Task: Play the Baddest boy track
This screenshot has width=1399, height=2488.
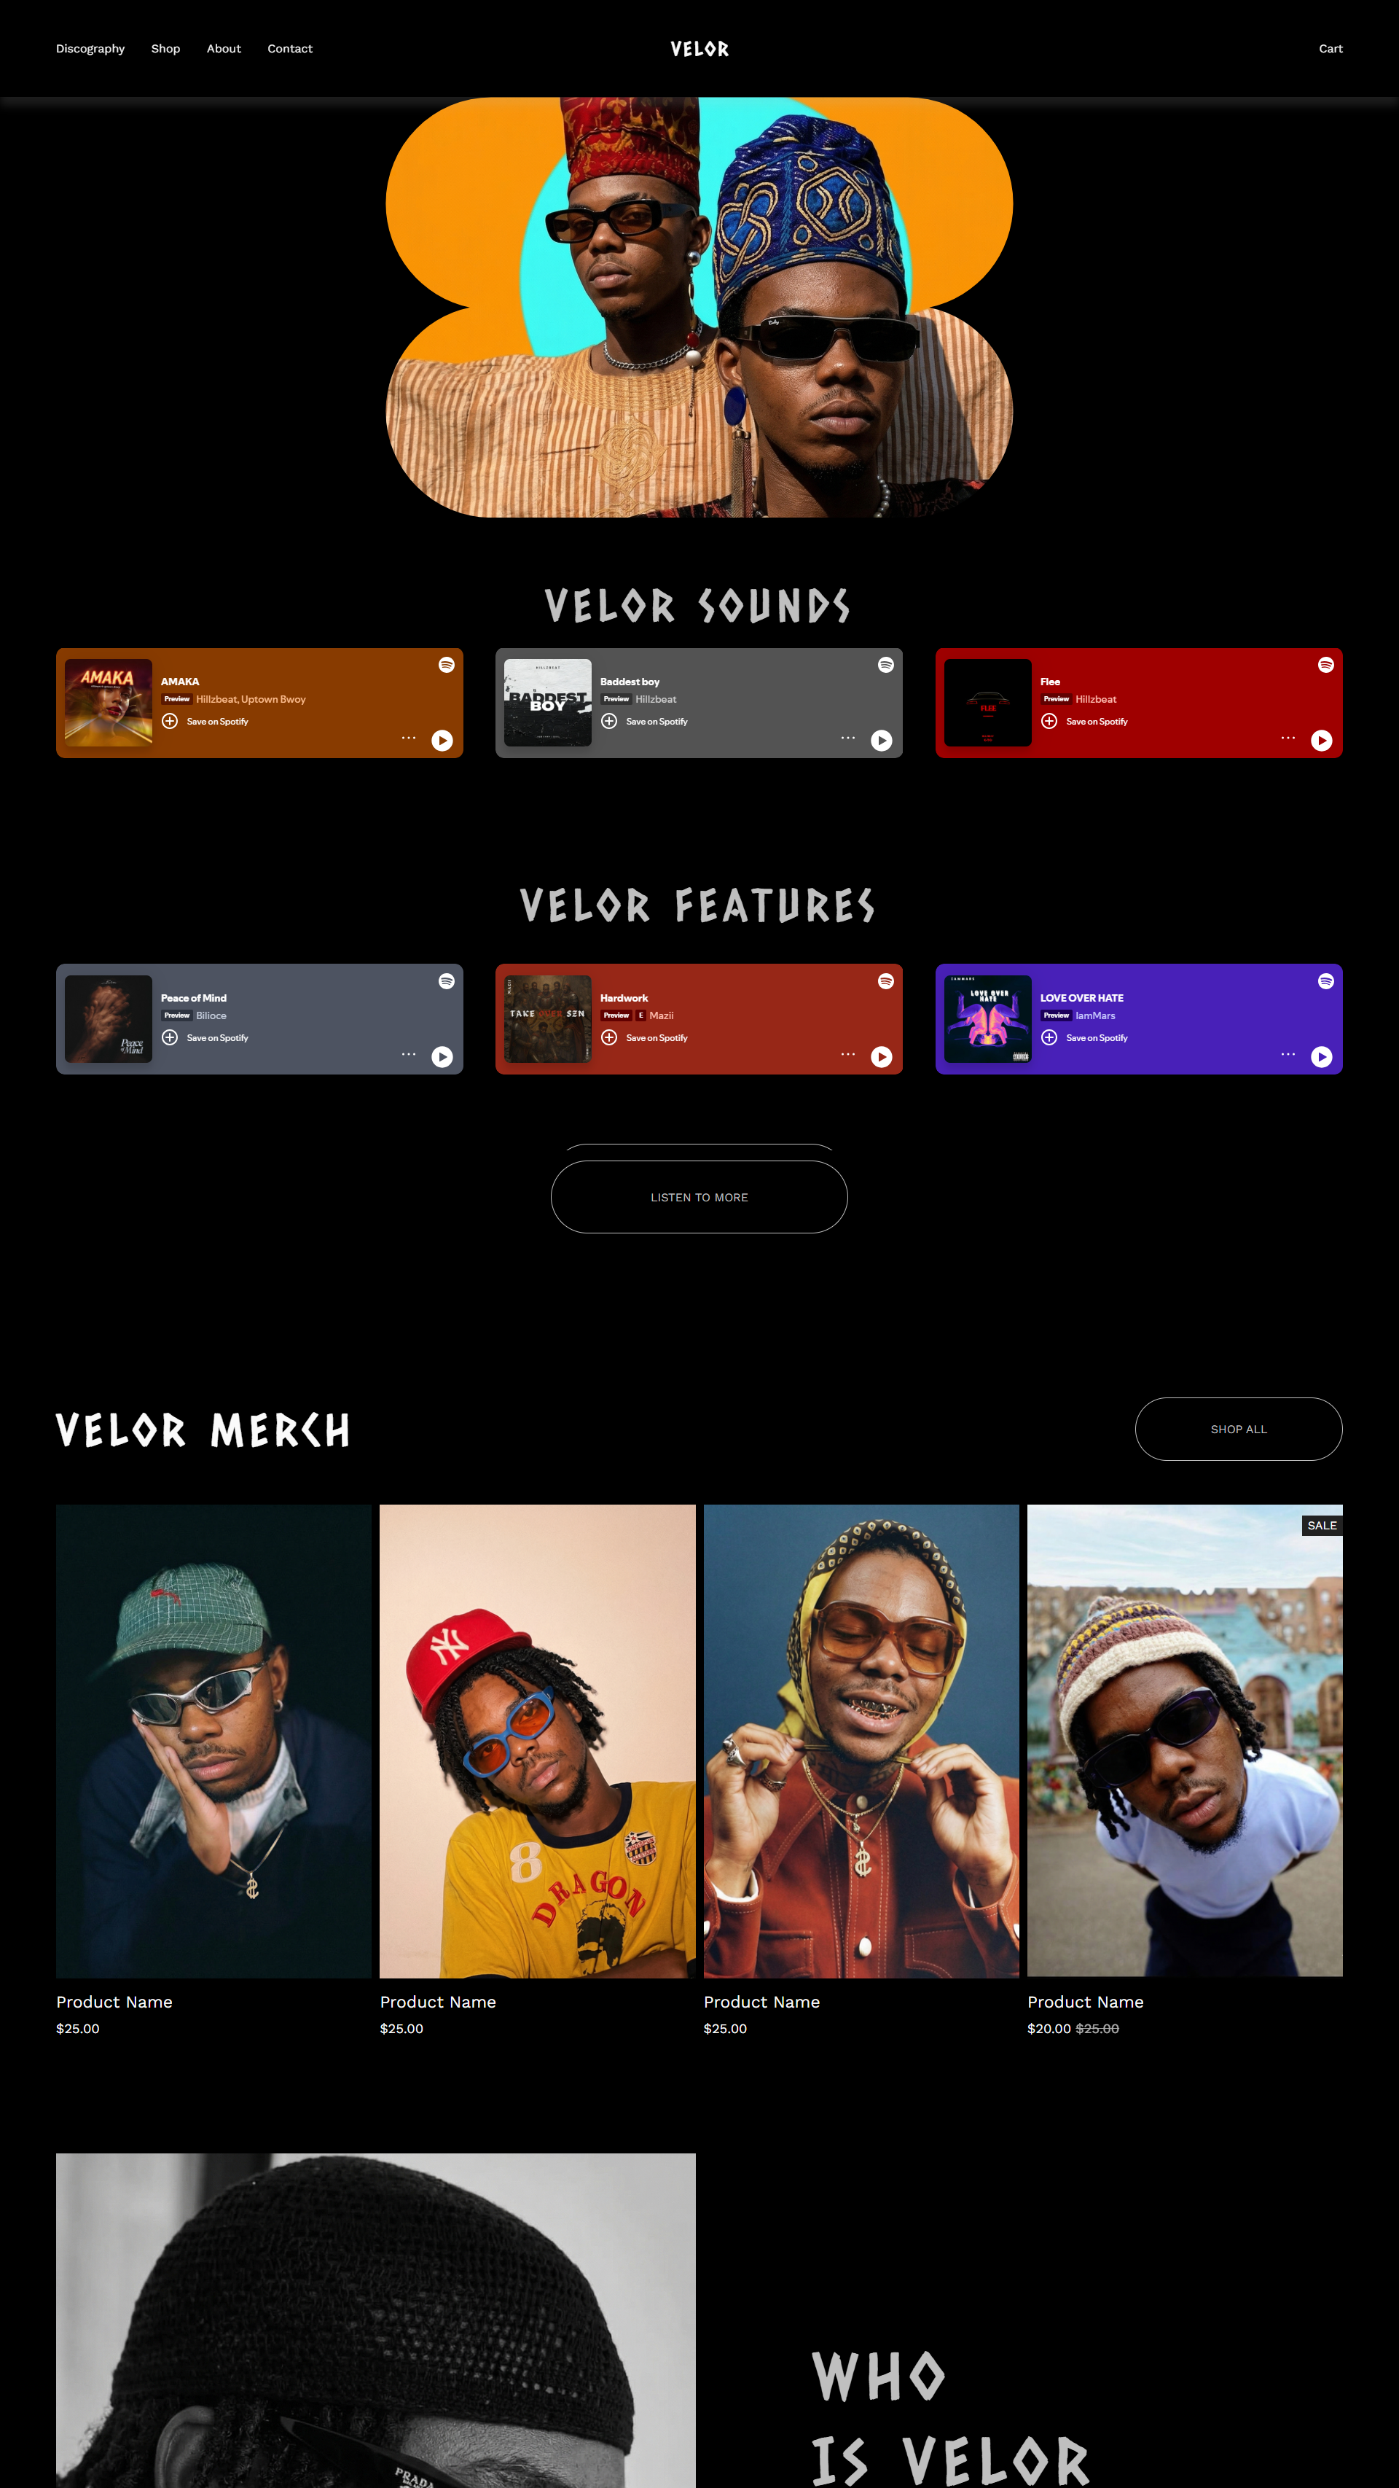Action: click(882, 740)
